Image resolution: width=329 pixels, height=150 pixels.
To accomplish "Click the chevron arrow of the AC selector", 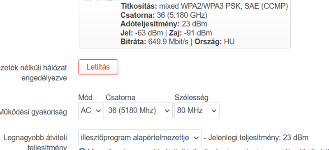I will 98,111.
